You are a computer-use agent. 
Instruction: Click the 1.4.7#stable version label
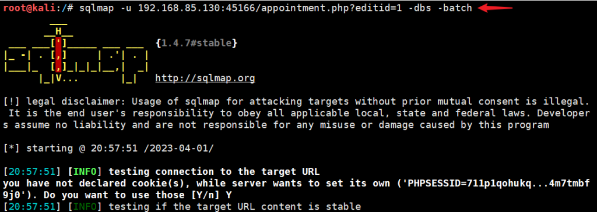point(197,43)
